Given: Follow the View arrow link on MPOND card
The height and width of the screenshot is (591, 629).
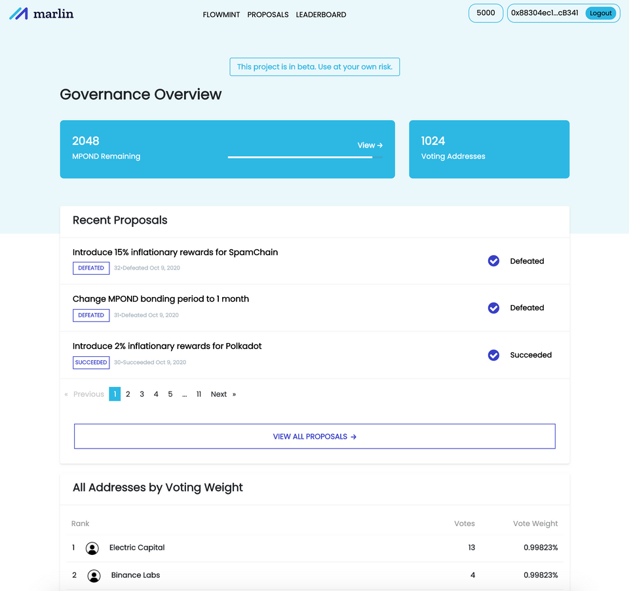Looking at the screenshot, I should [x=370, y=146].
